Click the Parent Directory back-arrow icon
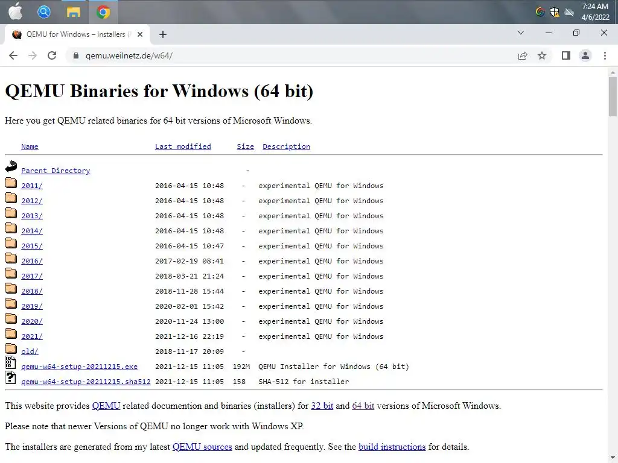This screenshot has width=618, height=463. pos(11,166)
